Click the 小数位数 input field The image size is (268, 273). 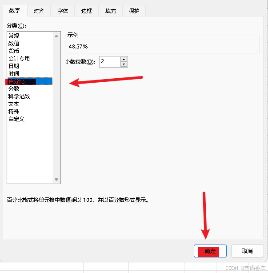(x=110, y=62)
